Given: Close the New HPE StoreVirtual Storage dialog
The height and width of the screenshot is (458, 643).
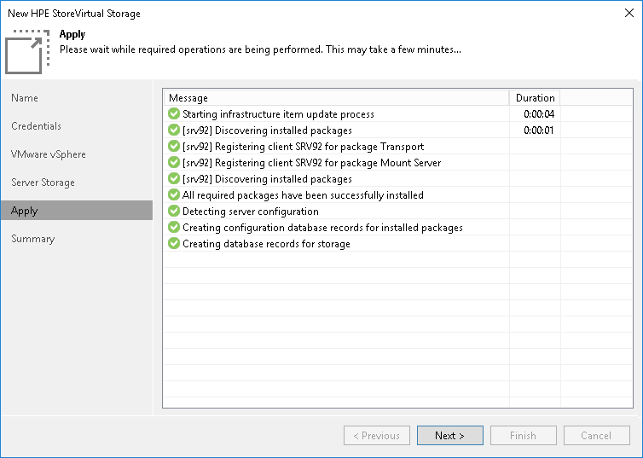Looking at the screenshot, I should pyautogui.click(x=629, y=14).
